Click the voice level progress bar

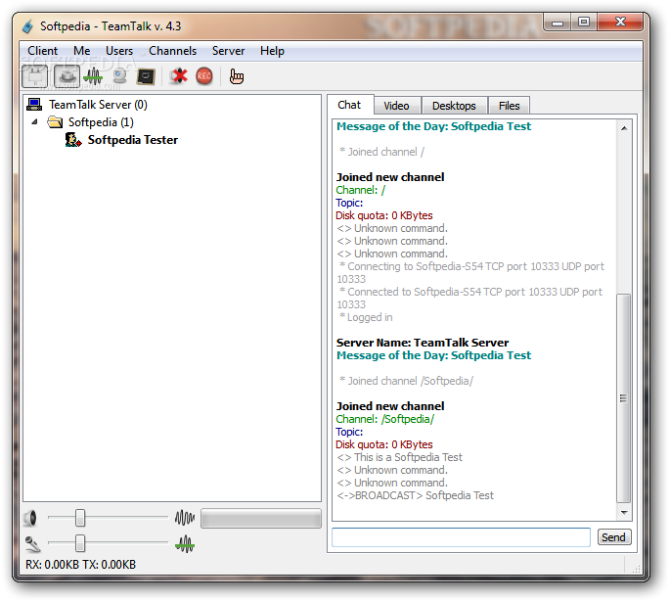(261, 519)
